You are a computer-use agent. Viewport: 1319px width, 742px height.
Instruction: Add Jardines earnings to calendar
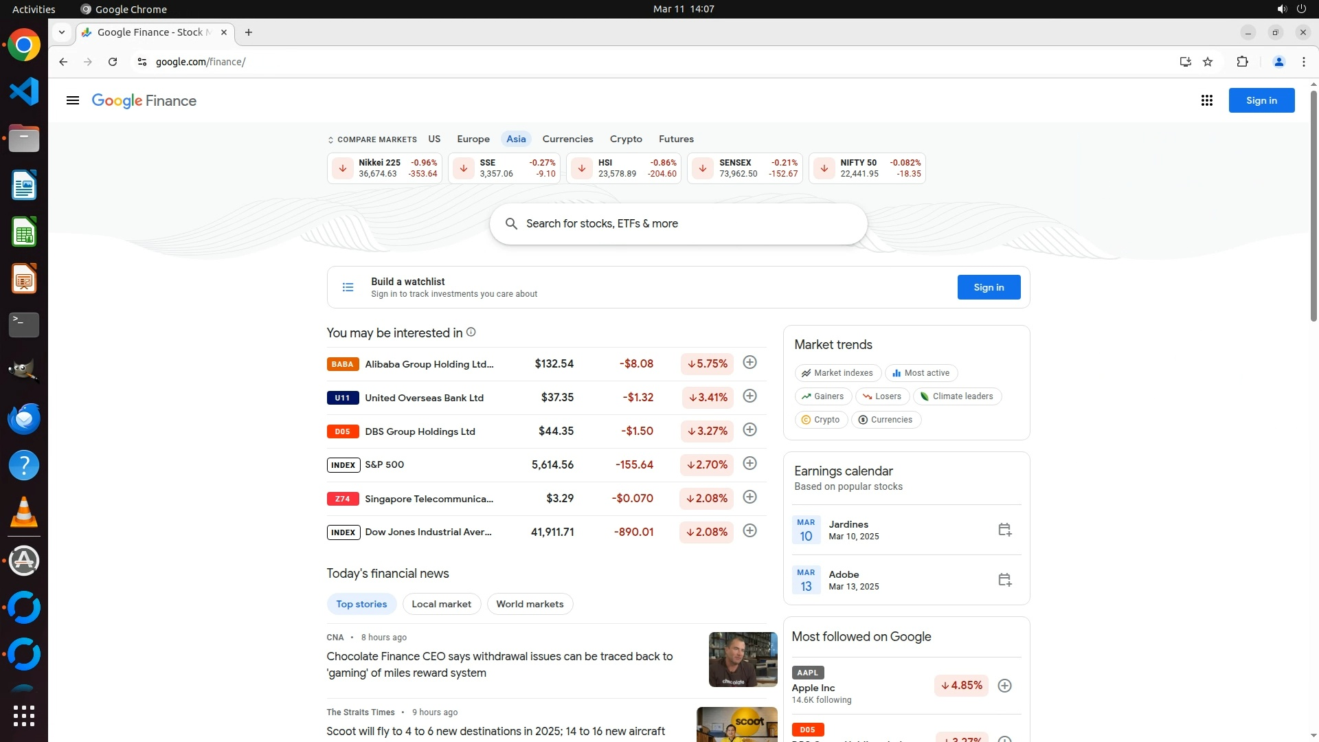coord(1004,530)
